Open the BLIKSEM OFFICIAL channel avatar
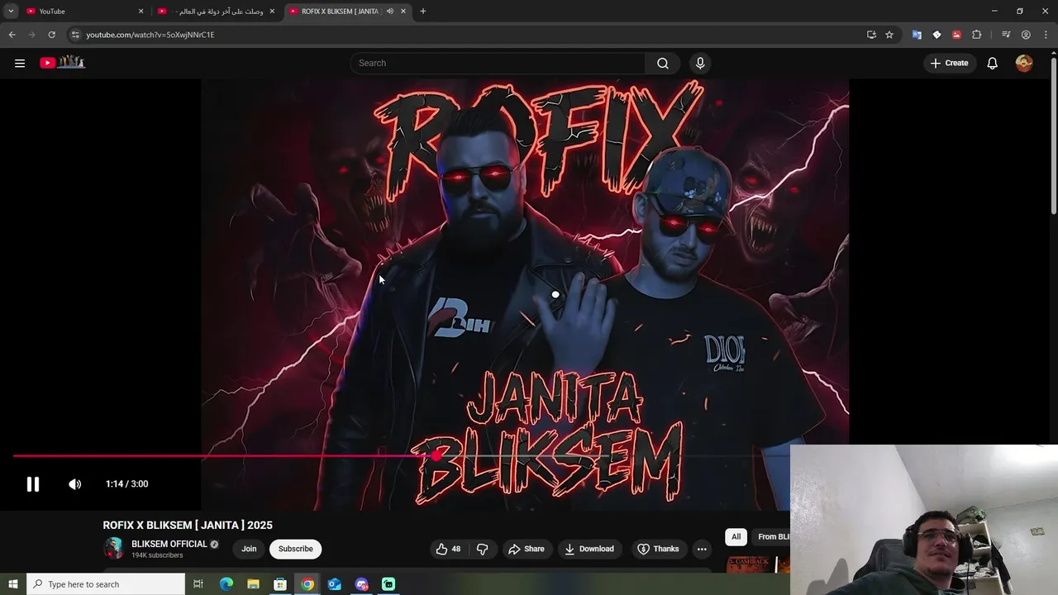 coord(113,548)
